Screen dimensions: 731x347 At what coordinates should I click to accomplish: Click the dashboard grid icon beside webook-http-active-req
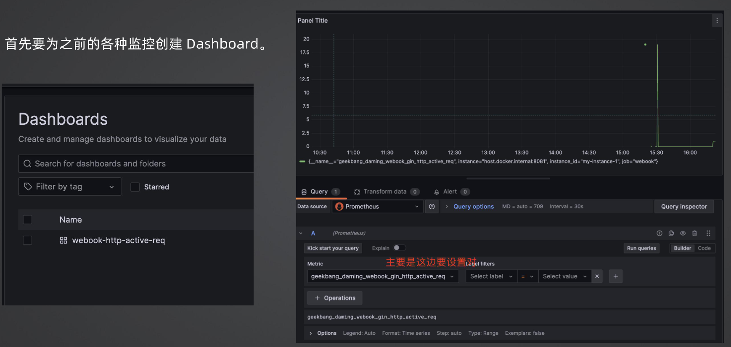[x=64, y=240]
